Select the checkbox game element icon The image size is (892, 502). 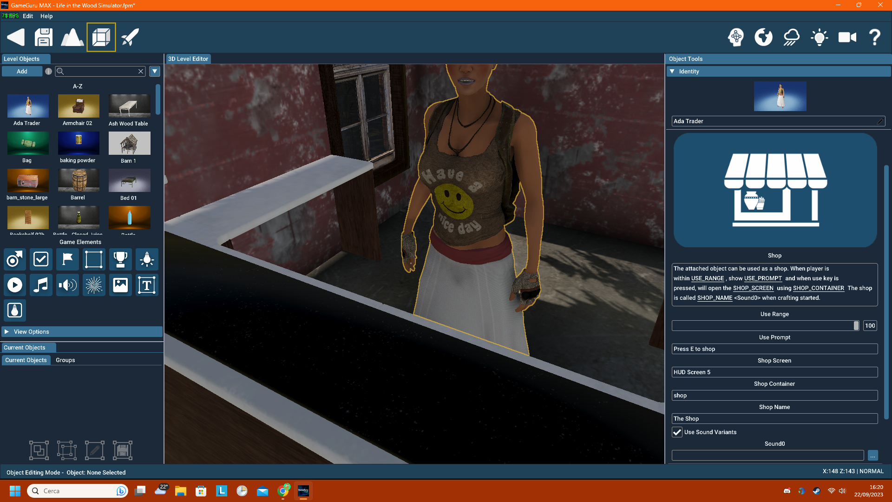point(41,259)
